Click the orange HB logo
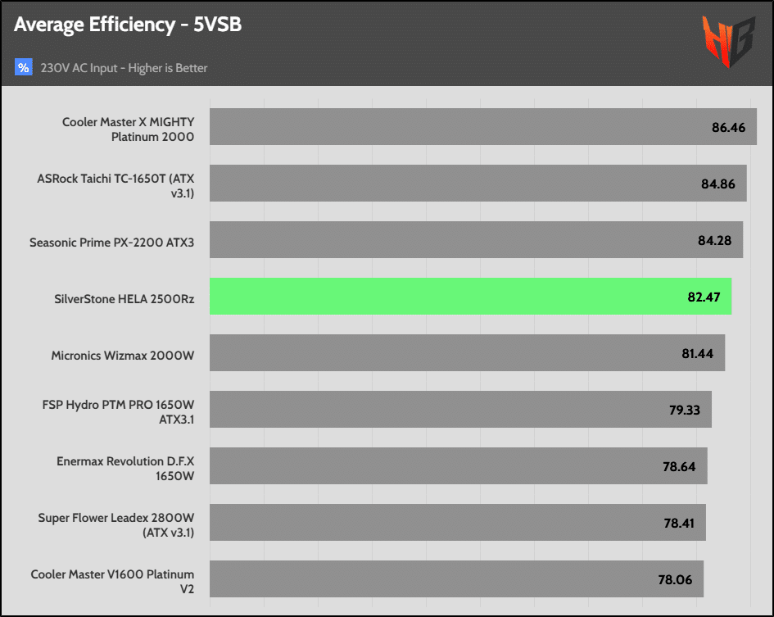 point(726,41)
